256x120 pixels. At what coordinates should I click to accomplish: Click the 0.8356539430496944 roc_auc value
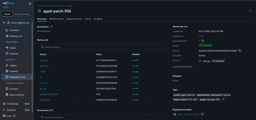(x=106, y=83)
